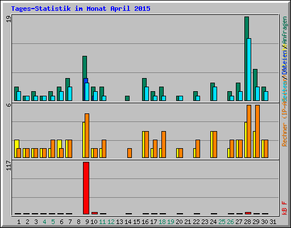Click day label 31 on the x-axis
This screenshot has width=291, height=228.
click(x=273, y=222)
